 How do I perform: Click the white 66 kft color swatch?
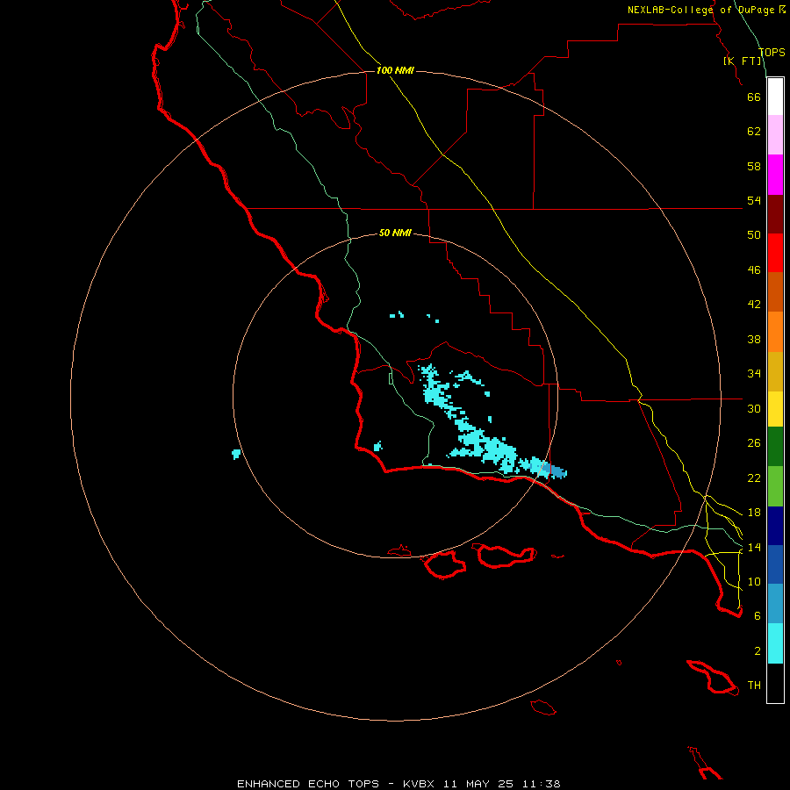775,97
